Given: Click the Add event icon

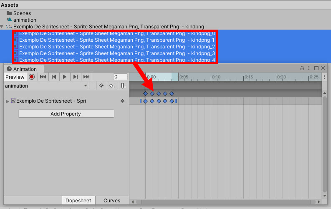Looking at the screenshot, I should tap(124, 86).
